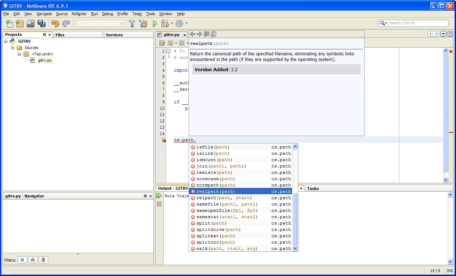Select join(path1, path2) completion item
This screenshot has width=456, height=276.
point(241,166)
